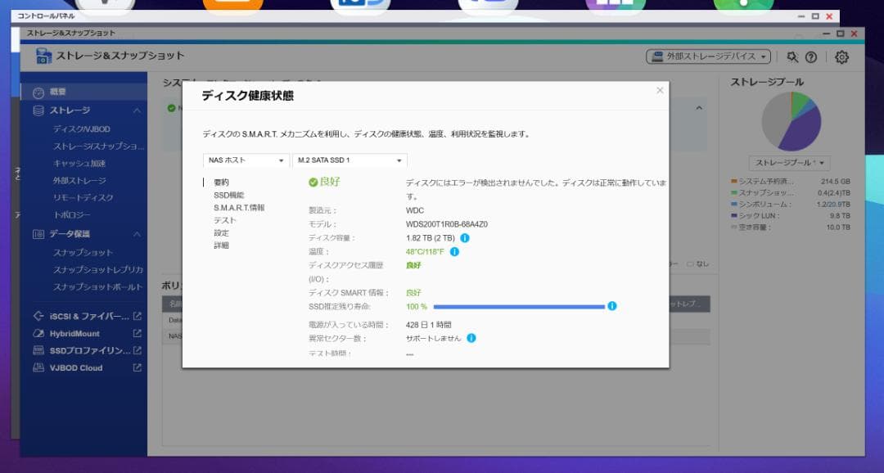Select the diagnostic wand icon near help
Viewport: 884px width, 473px height.
pos(792,57)
